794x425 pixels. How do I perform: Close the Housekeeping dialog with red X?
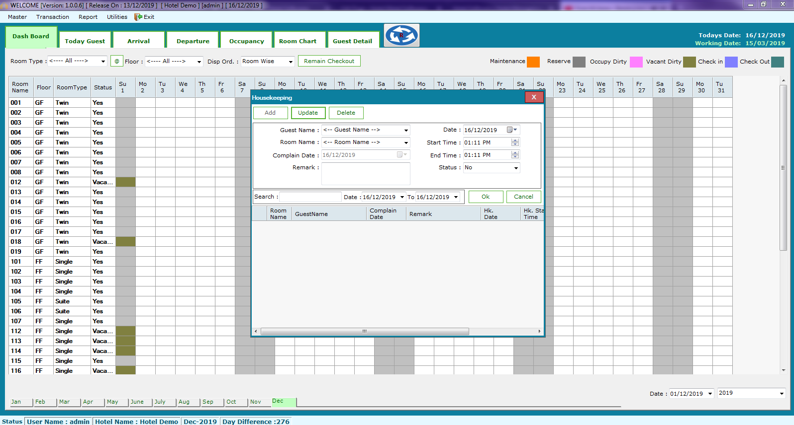tap(534, 97)
